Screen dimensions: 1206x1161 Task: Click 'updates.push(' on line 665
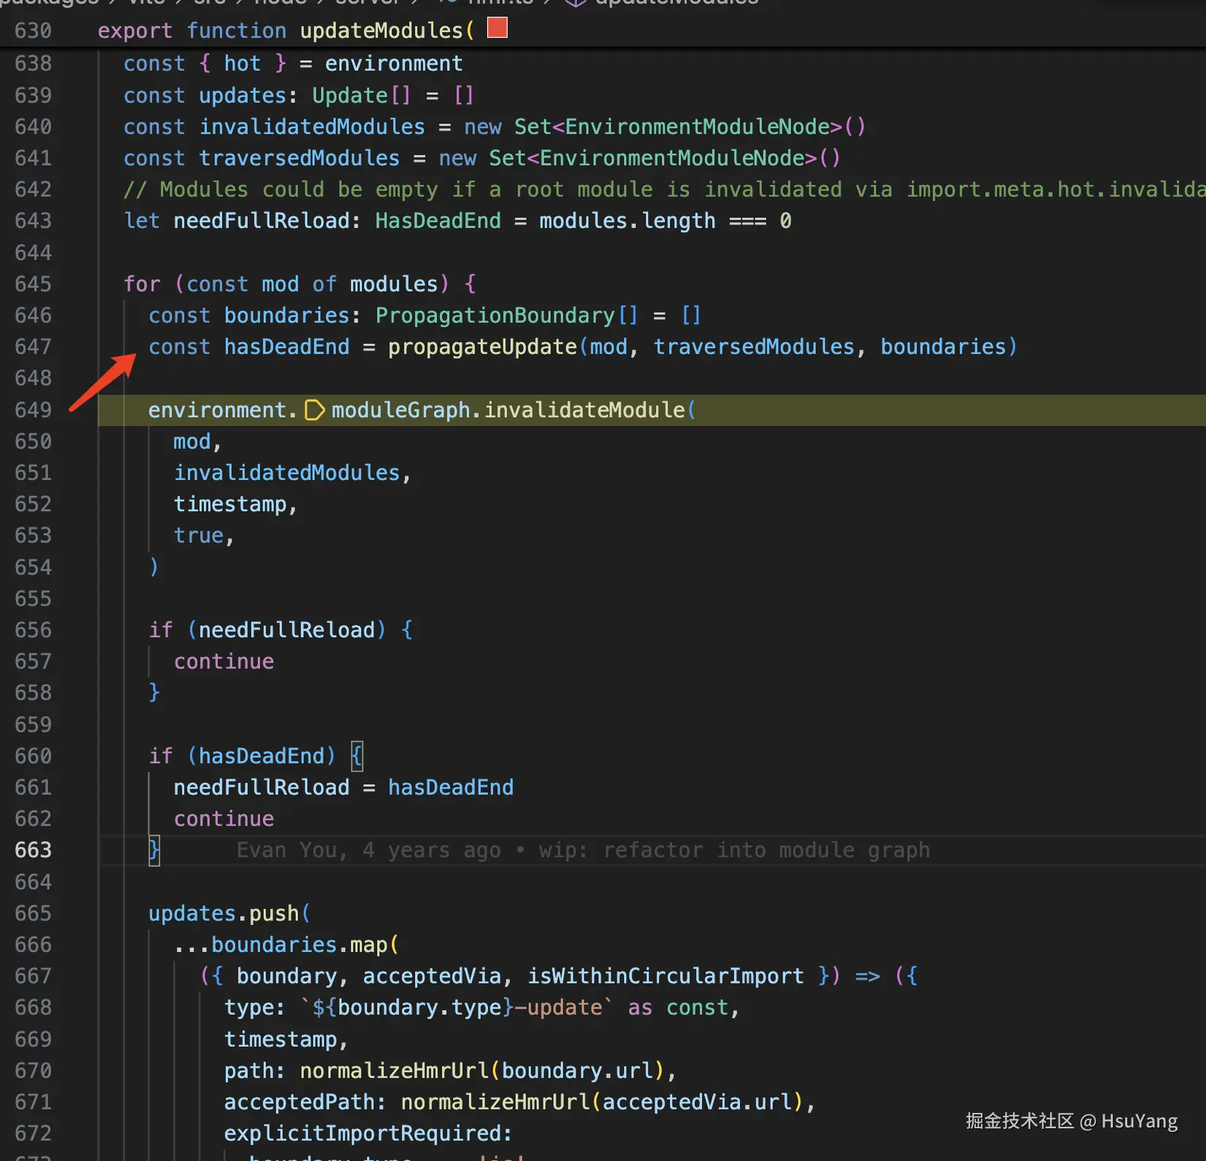click(x=230, y=913)
